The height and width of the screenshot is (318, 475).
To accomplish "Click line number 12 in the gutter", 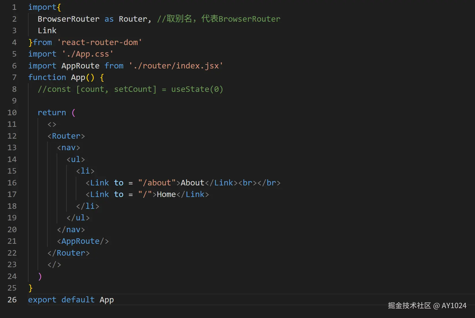I will point(12,136).
